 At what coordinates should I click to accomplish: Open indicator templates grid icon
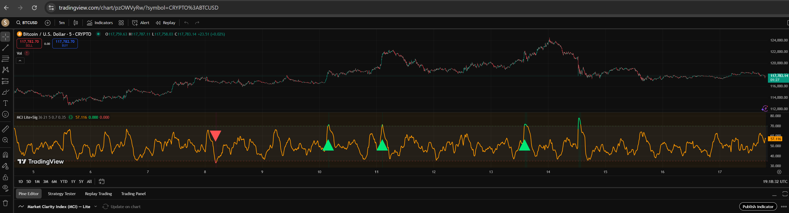click(x=121, y=23)
